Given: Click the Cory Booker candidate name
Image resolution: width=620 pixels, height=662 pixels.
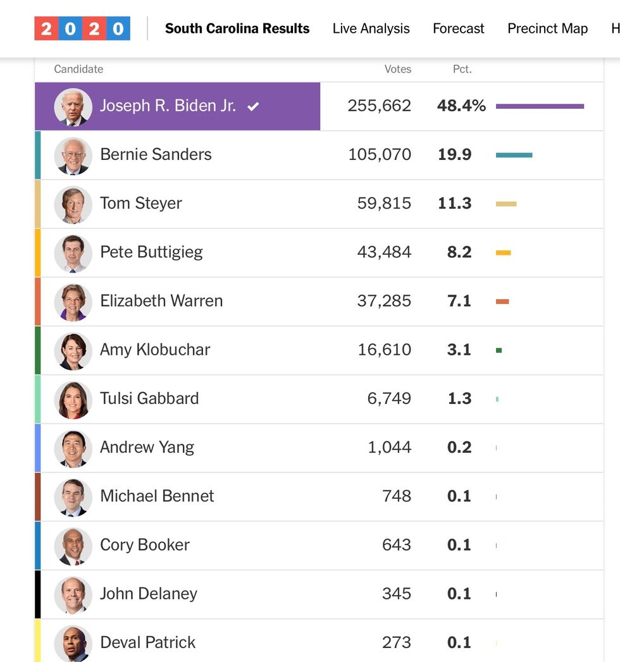Looking at the screenshot, I should tap(145, 544).
